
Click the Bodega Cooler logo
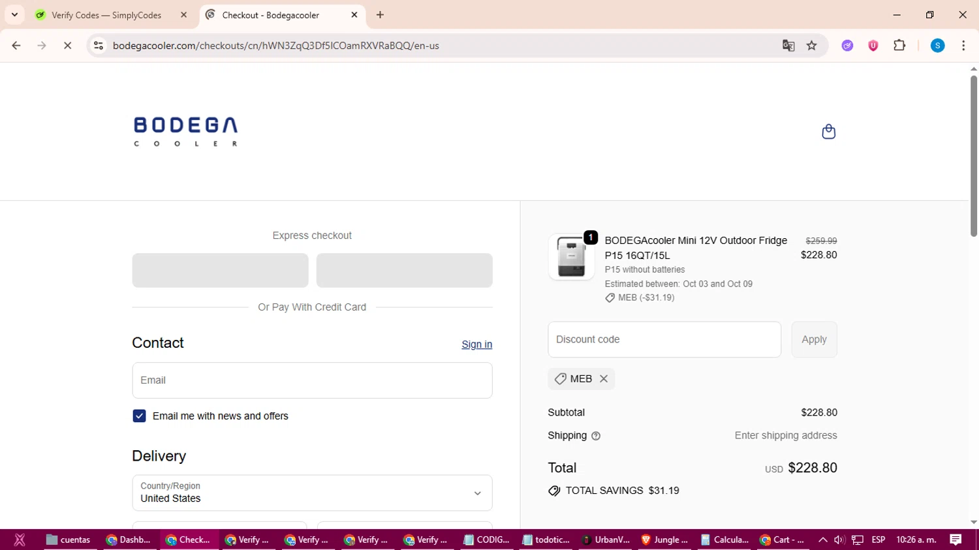(x=186, y=132)
